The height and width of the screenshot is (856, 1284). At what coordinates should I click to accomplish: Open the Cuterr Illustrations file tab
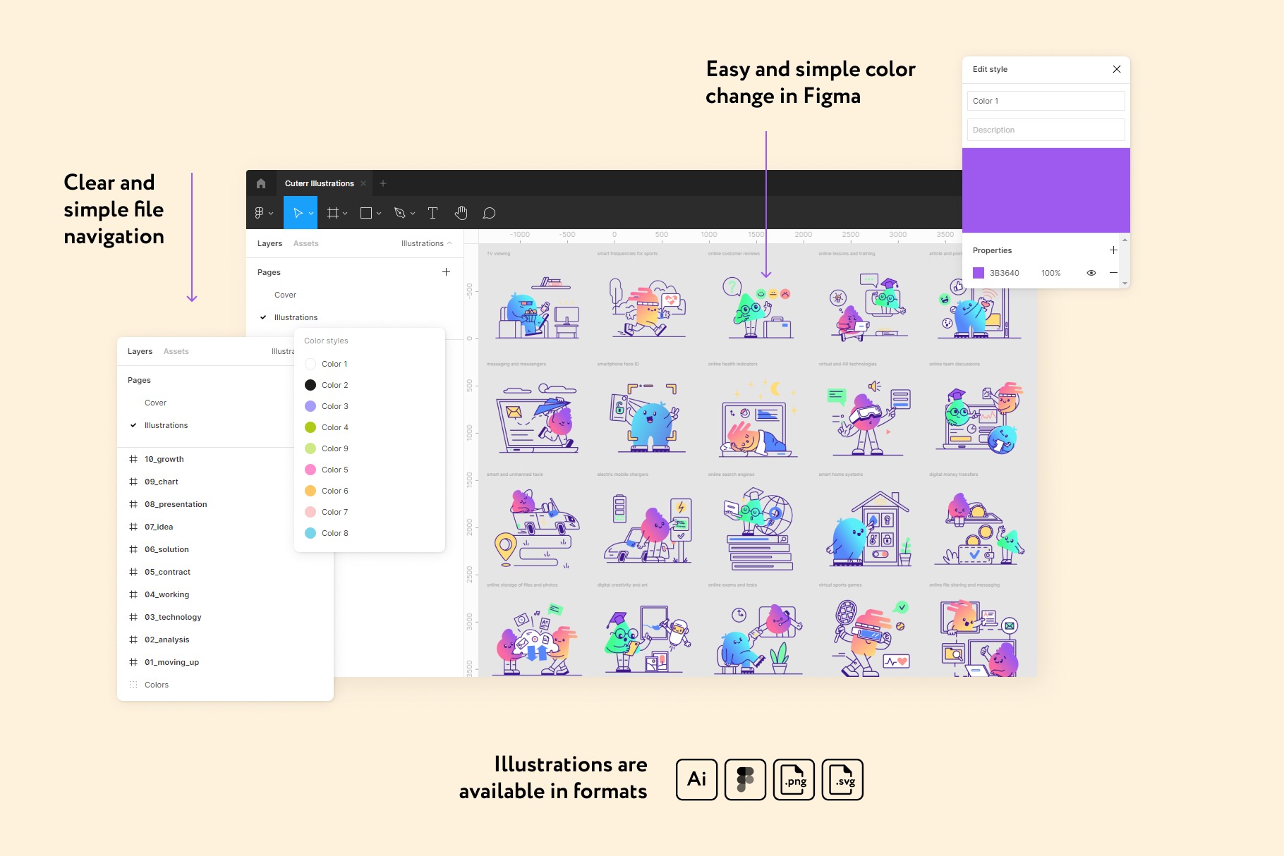pyautogui.click(x=319, y=183)
